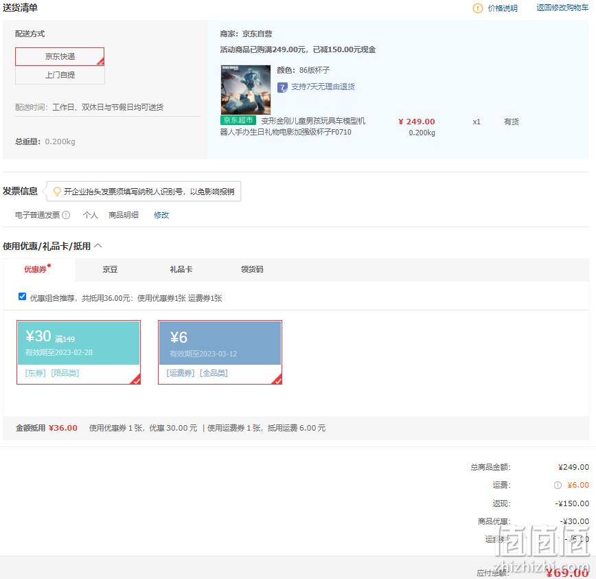Collapse the 使用优惠/礼品卡/抵用 section
The image size is (596, 579).
pos(98,246)
